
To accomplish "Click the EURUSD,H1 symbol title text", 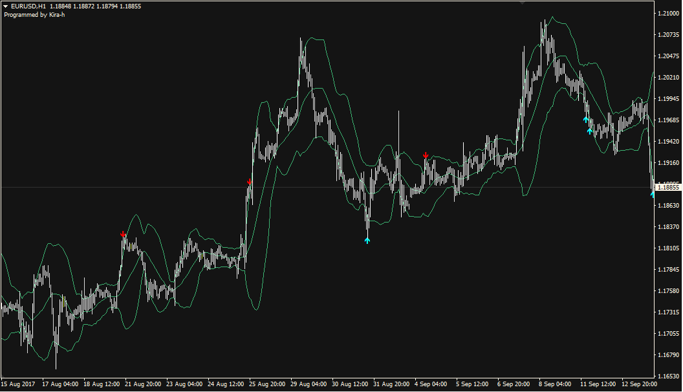I will click(x=28, y=6).
